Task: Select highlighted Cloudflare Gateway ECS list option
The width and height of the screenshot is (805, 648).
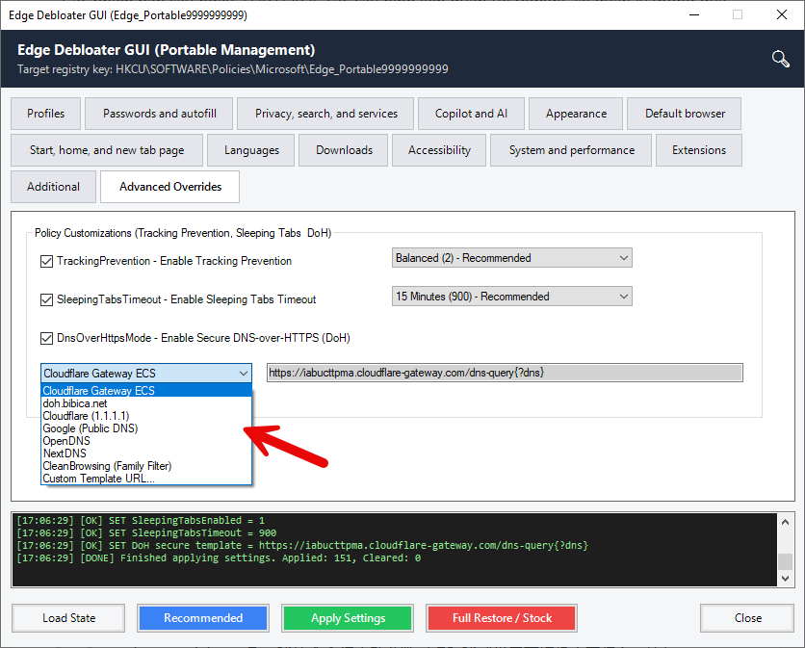Action: 146,391
